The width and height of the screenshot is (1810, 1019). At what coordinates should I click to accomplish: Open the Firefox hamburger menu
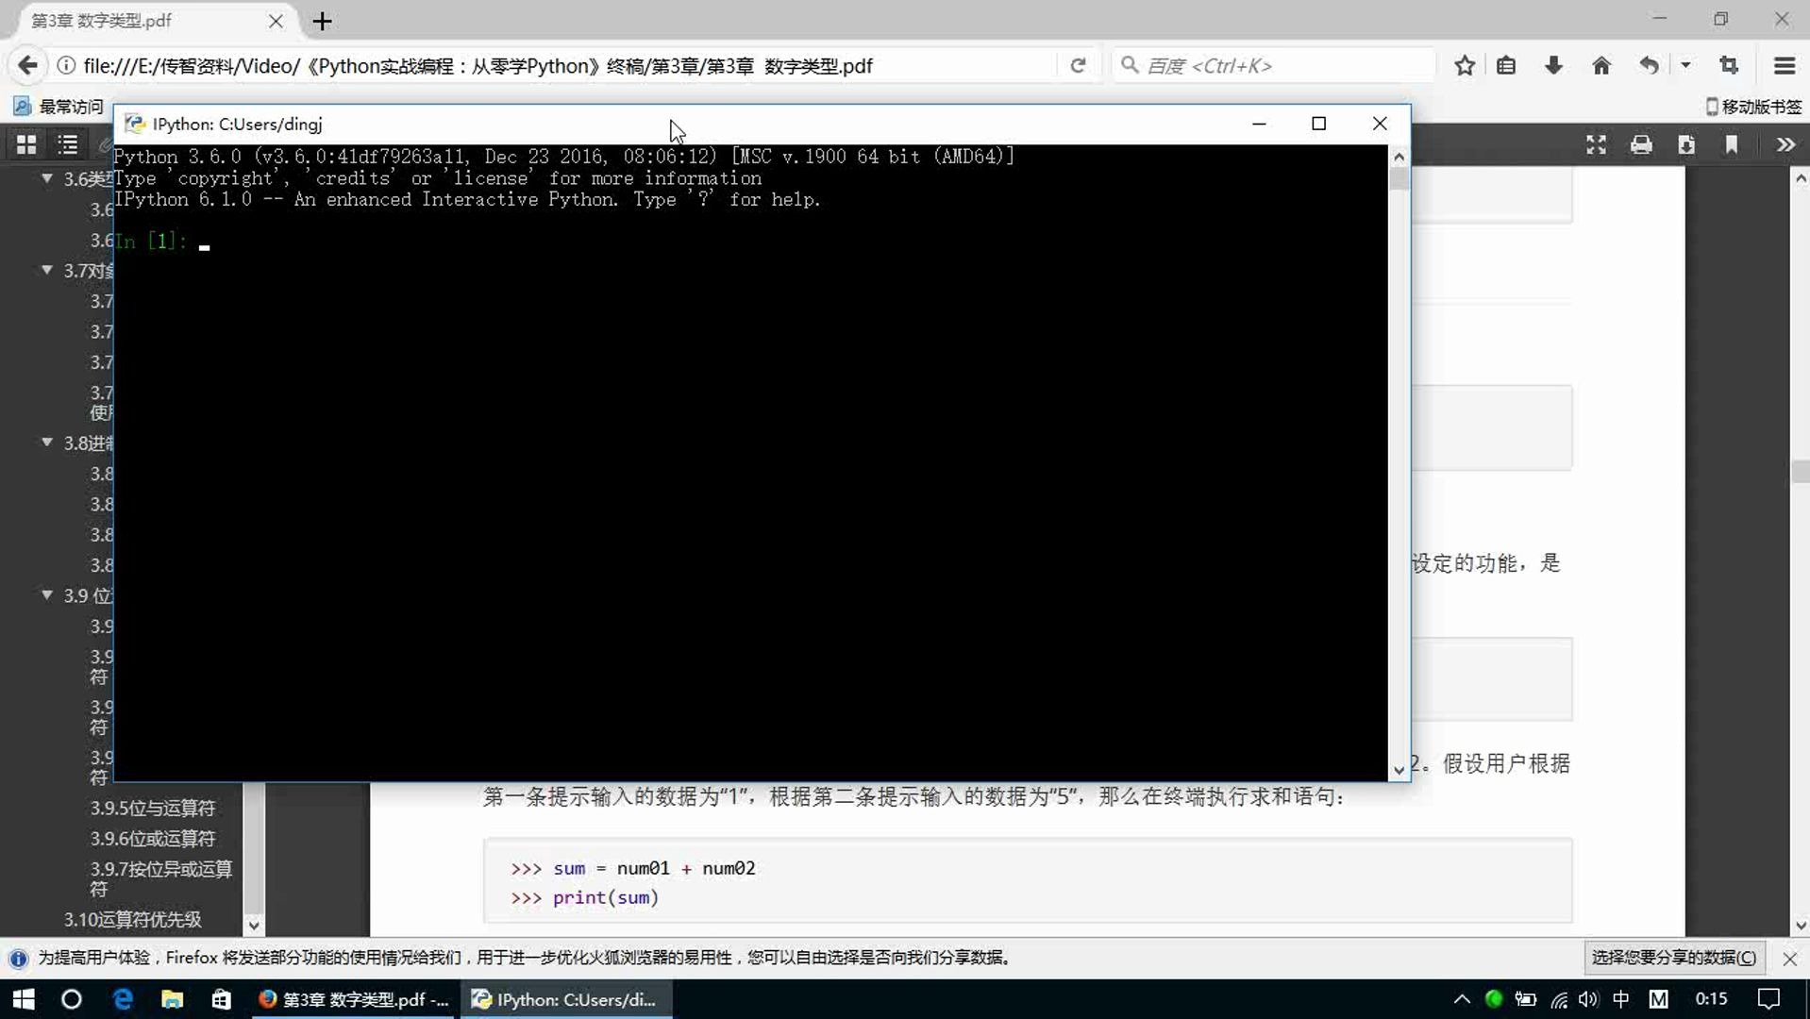1785,65
